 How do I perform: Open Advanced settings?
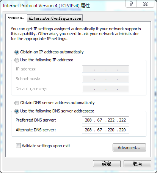pyautogui.click(x=129, y=147)
